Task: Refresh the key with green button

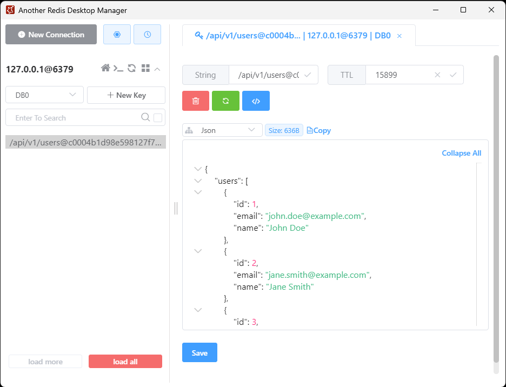Action: coord(225,101)
